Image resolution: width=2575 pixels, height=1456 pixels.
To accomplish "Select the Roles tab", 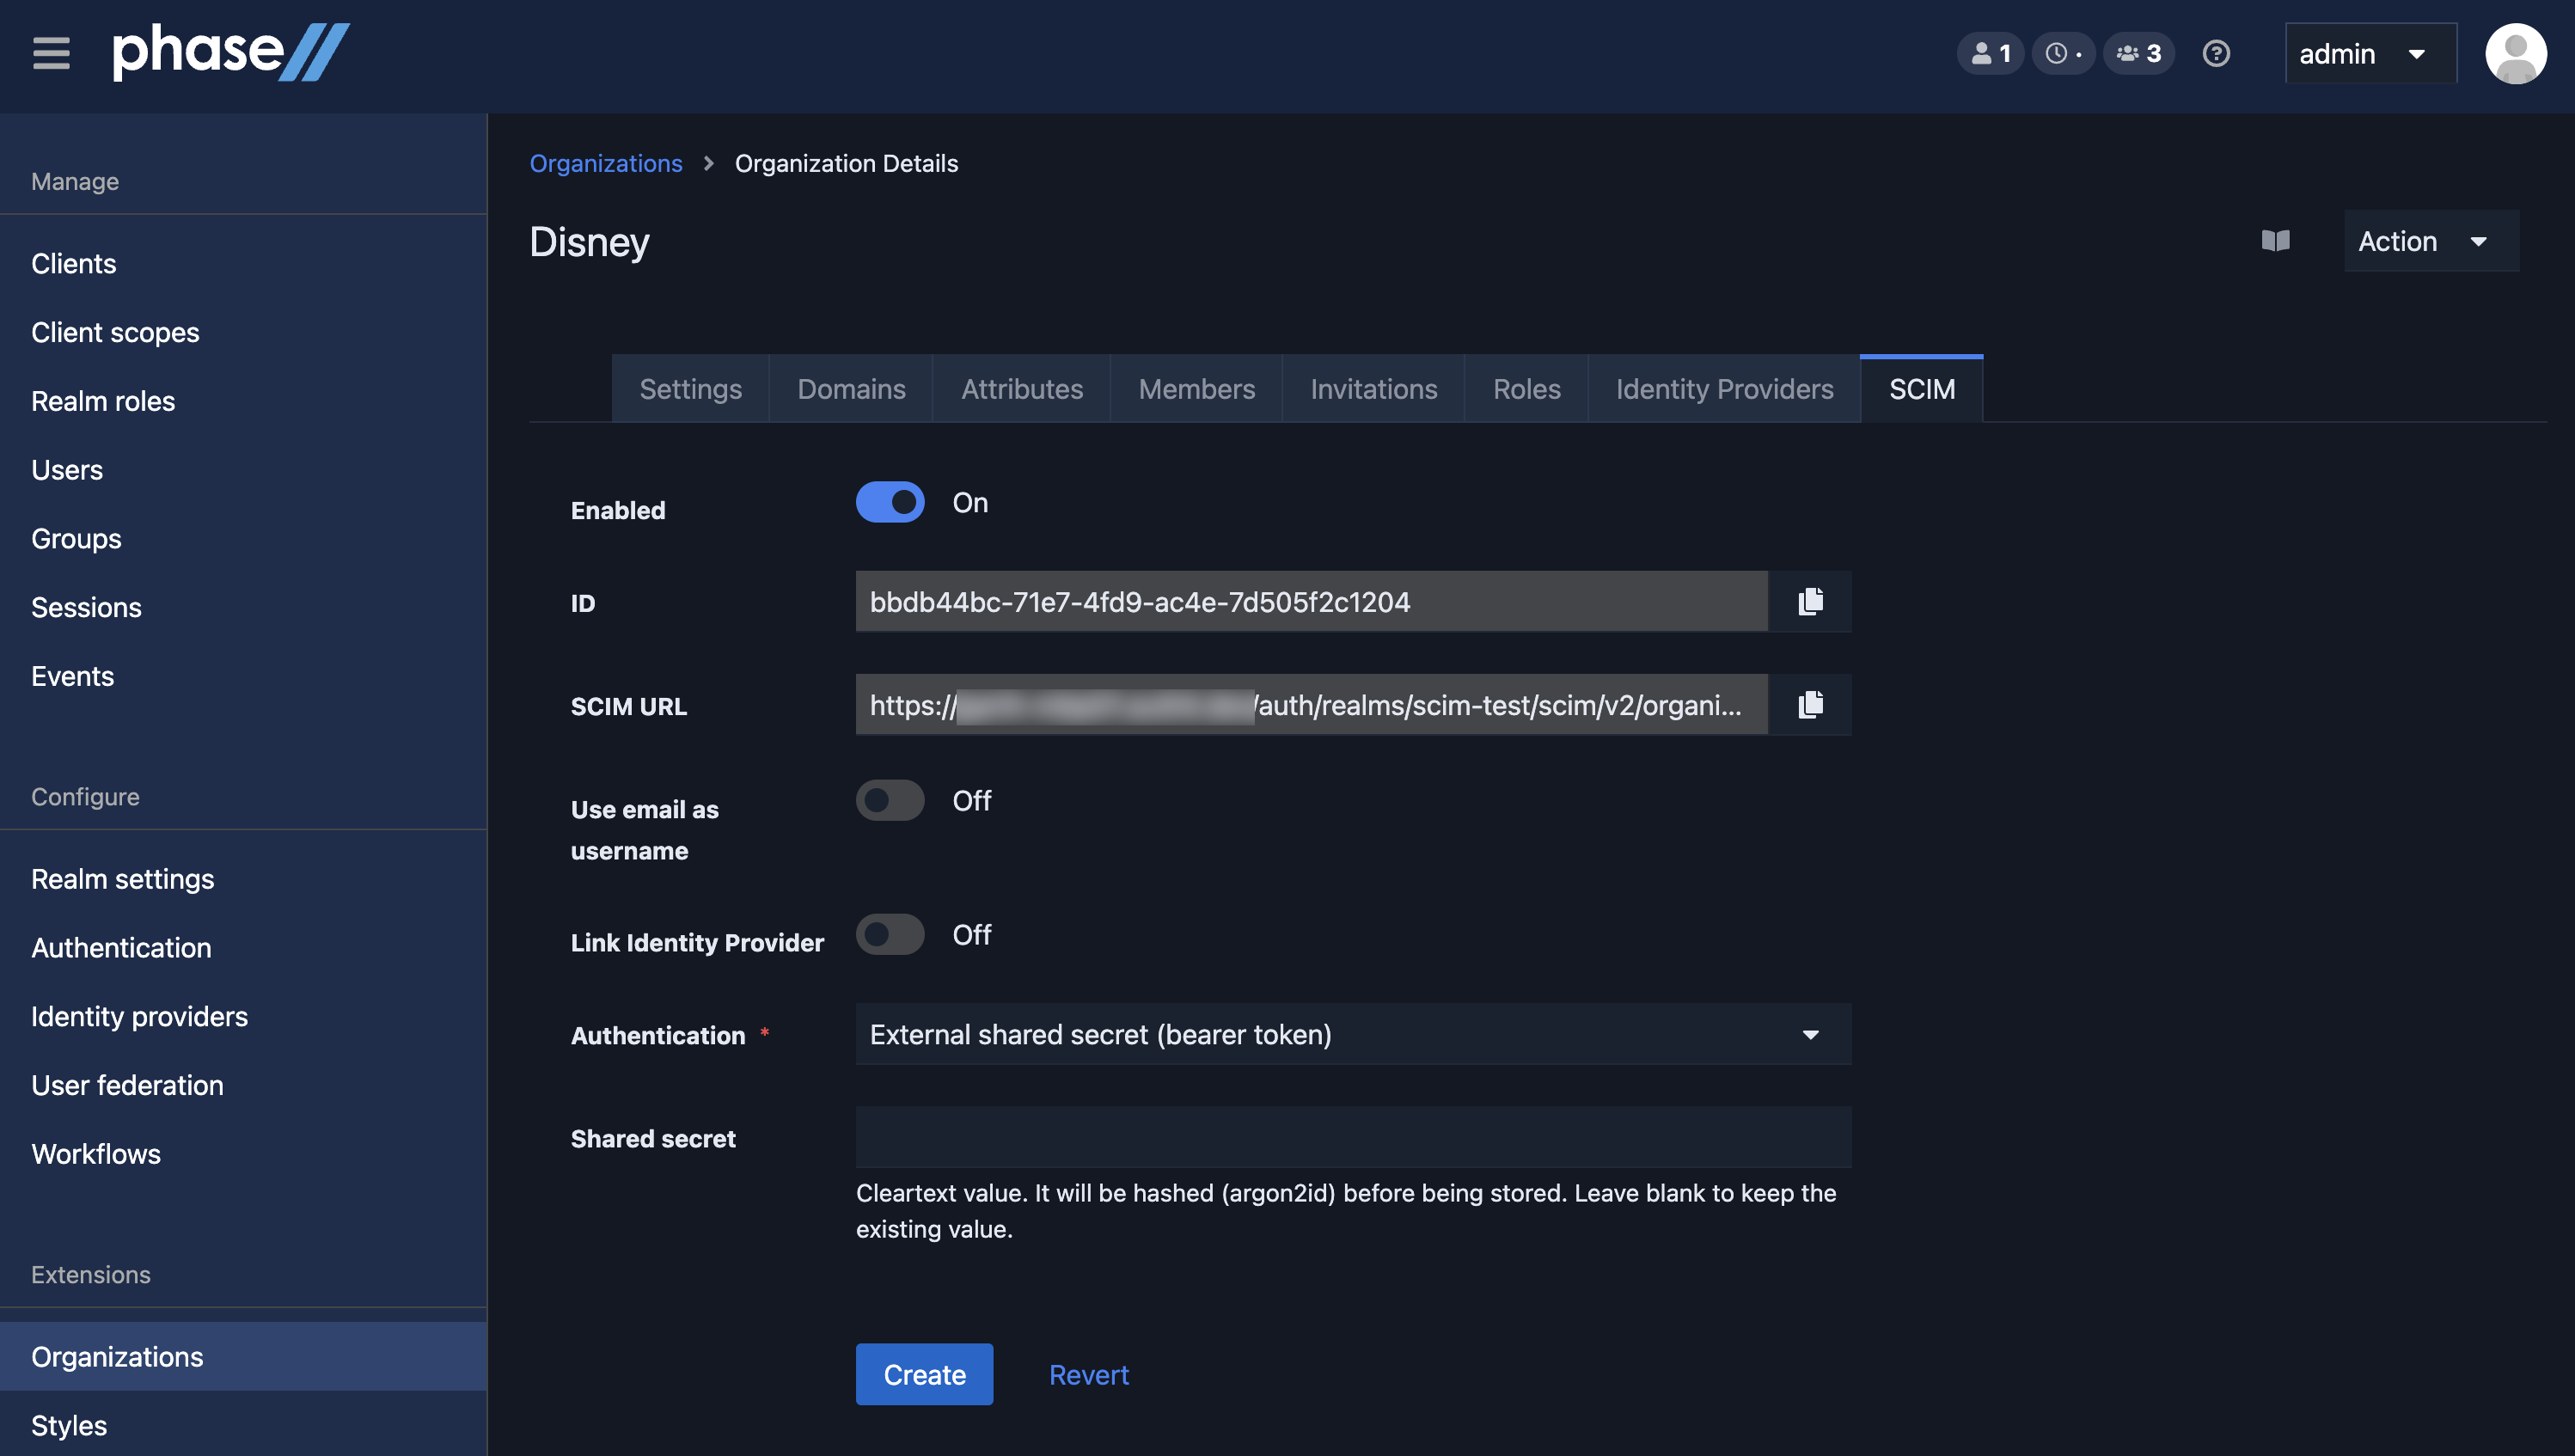I will 1526,389.
